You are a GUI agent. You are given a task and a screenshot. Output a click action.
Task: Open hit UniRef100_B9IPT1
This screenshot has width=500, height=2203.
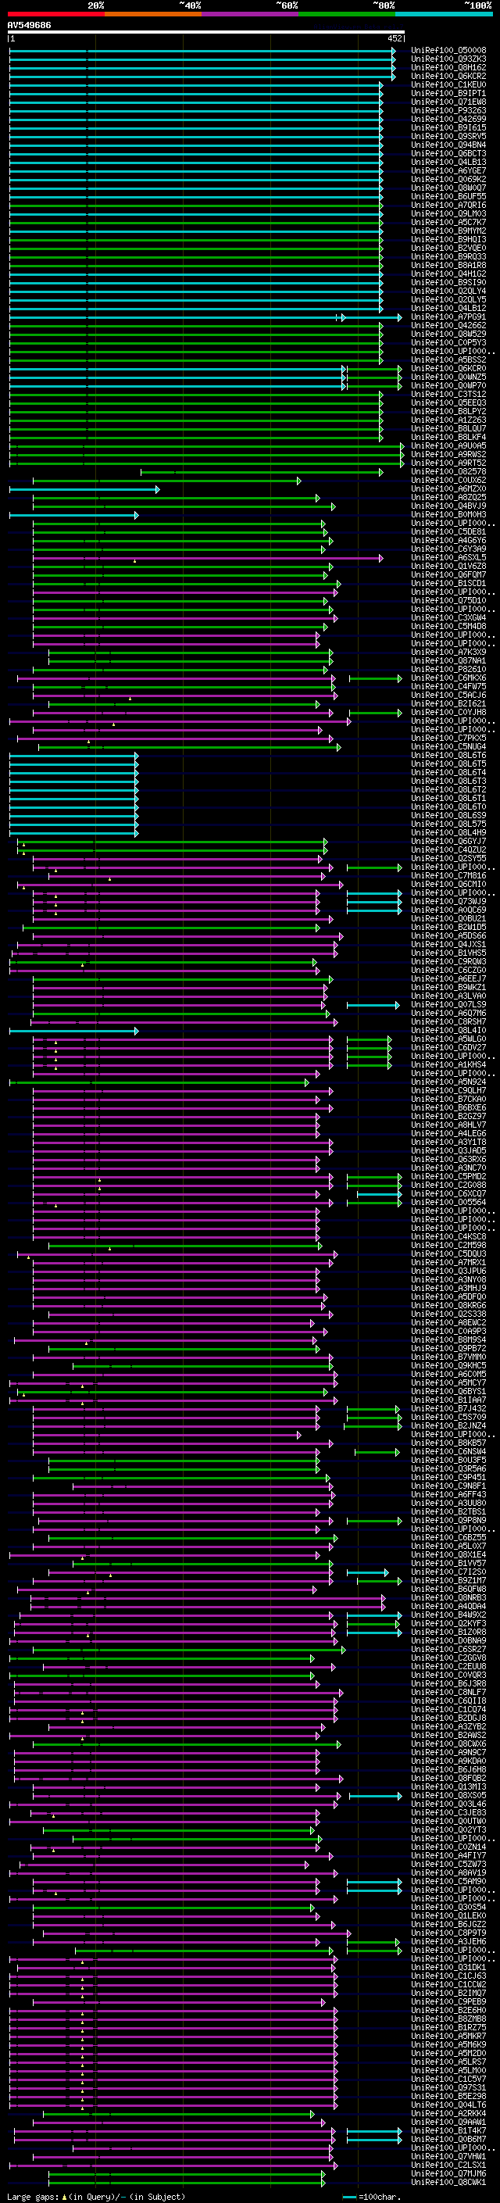(448, 93)
